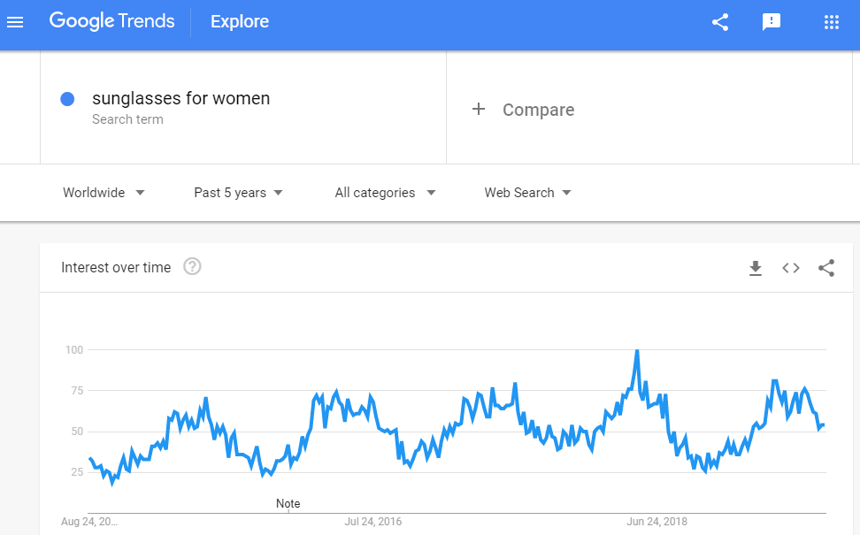The width and height of the screenshot is (860, 535).
Task: Click the Google Trends logo
Action: click(x=111, y=21)
